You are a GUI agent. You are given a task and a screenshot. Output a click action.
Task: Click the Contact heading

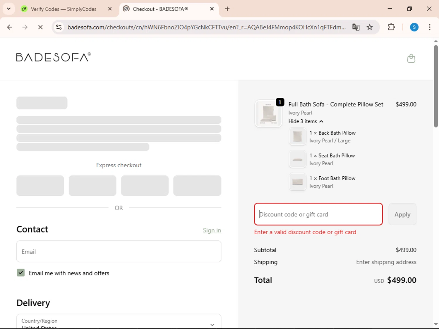pos(32,229)
